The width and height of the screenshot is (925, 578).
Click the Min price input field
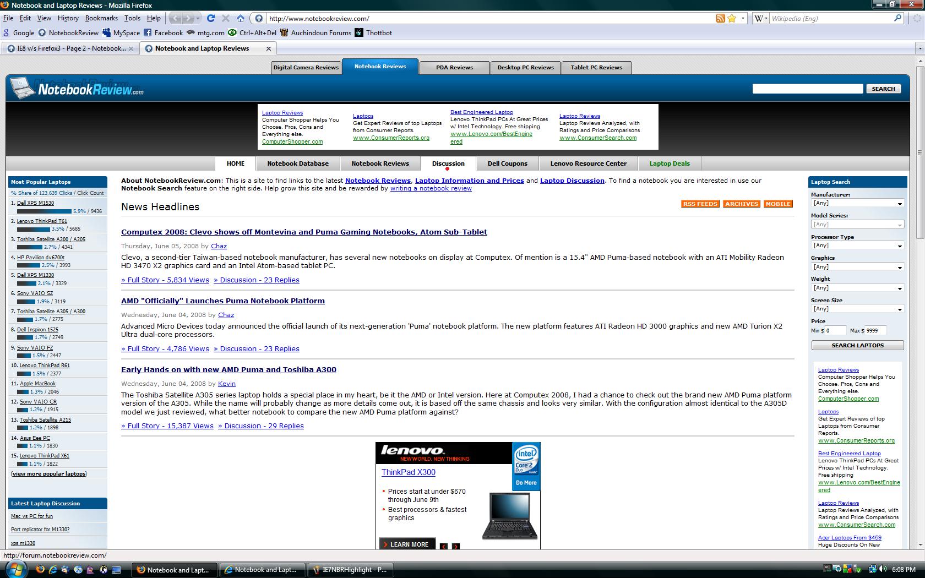click(x=835, y=330)
